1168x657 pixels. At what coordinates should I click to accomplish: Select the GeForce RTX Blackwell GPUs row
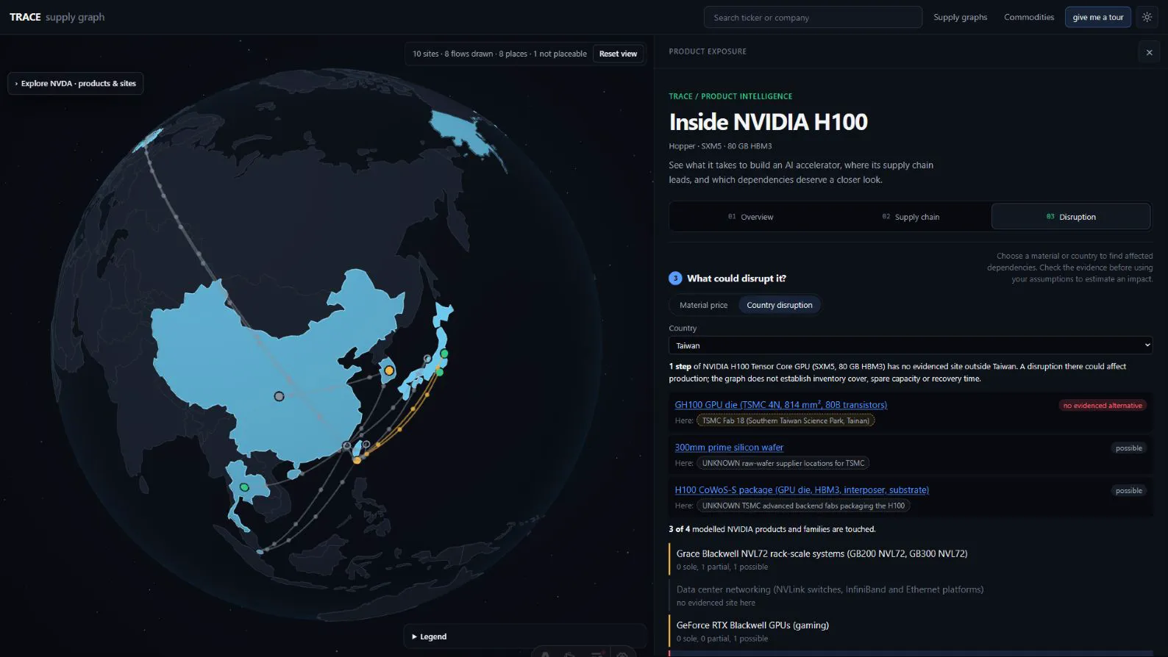(x=911, y=631)
